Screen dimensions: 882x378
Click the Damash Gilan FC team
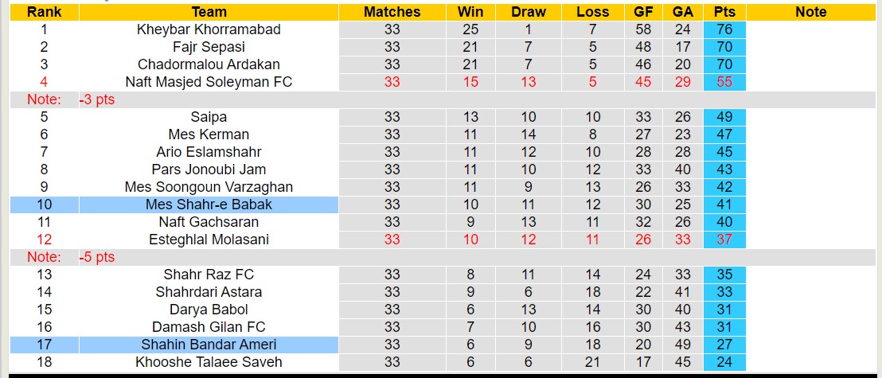click(x=209, y=327)
